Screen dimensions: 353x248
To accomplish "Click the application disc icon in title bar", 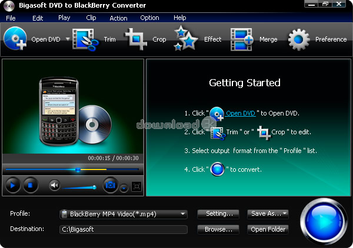I will click(x=9, y=6).
